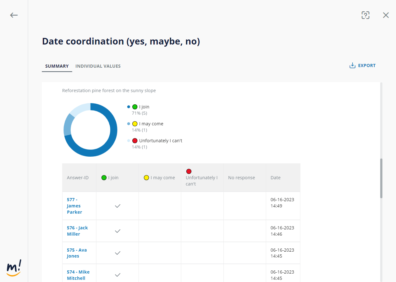This screenshot has height=282, width=396.
Task: Close the results panel with X
Action: coord(386,15)
